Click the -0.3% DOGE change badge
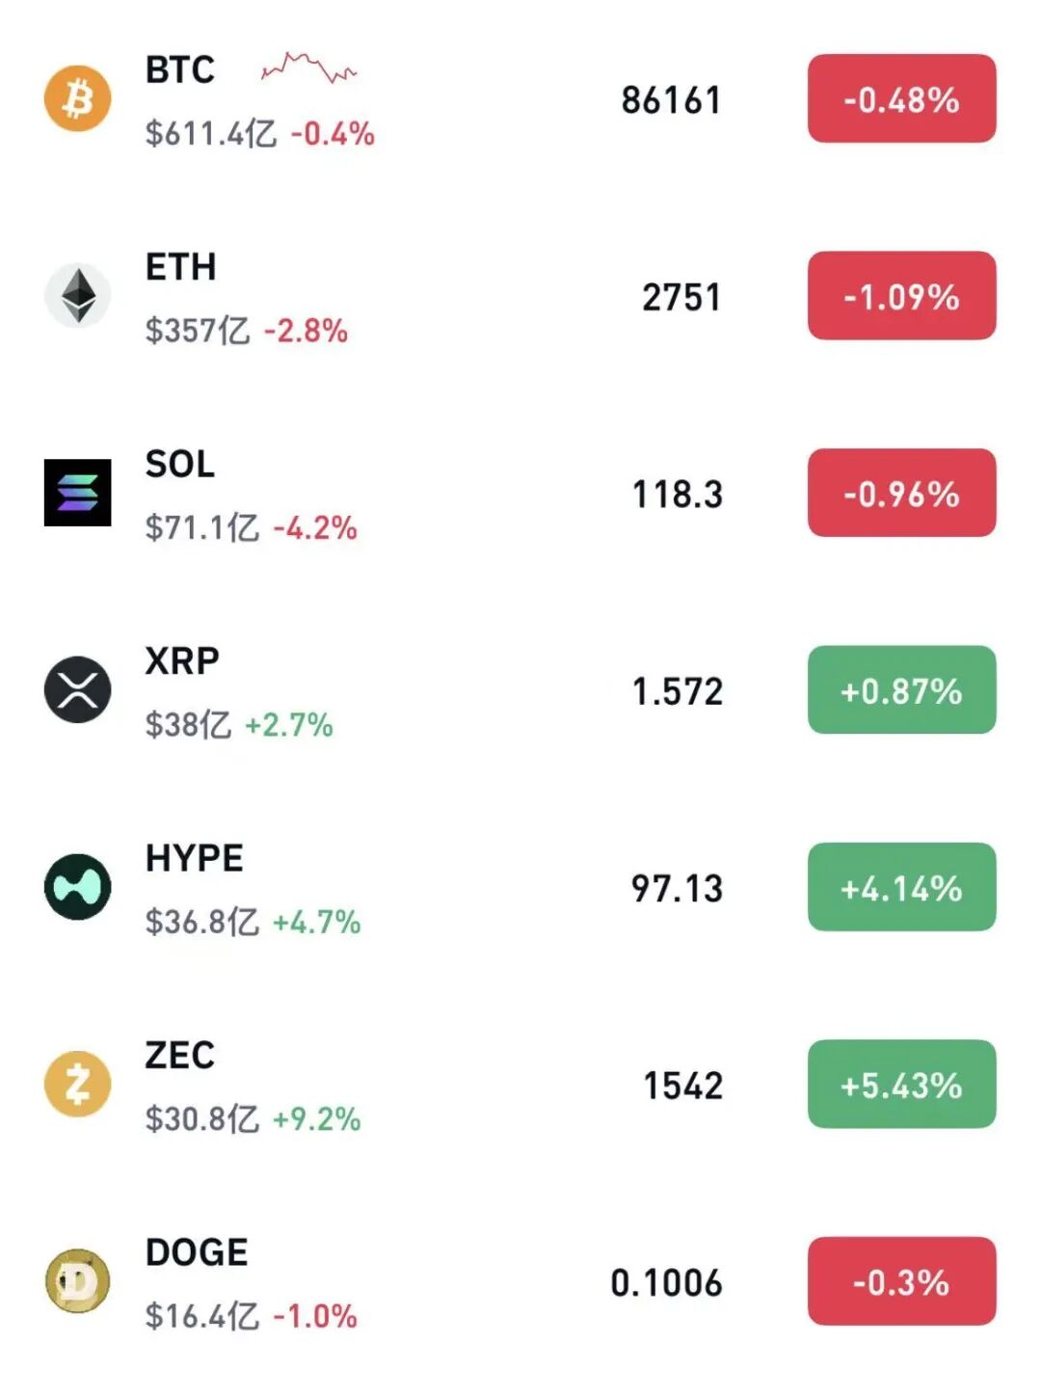Viewport: 1041px width, 1397px height. tap(901, 1281)
